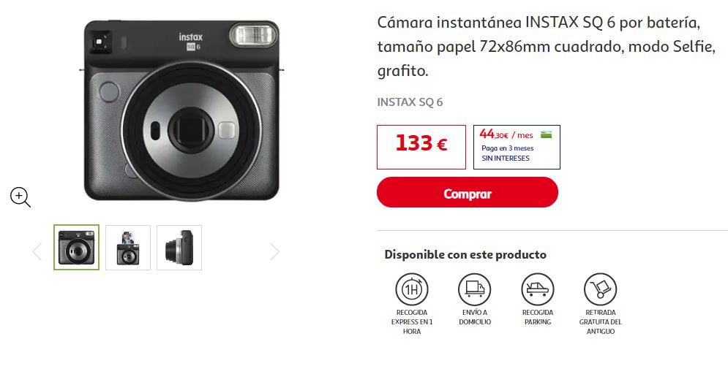Click the 133 € price box
The height and width of the screenshot is (377, 728).
[x=421, y=147]
